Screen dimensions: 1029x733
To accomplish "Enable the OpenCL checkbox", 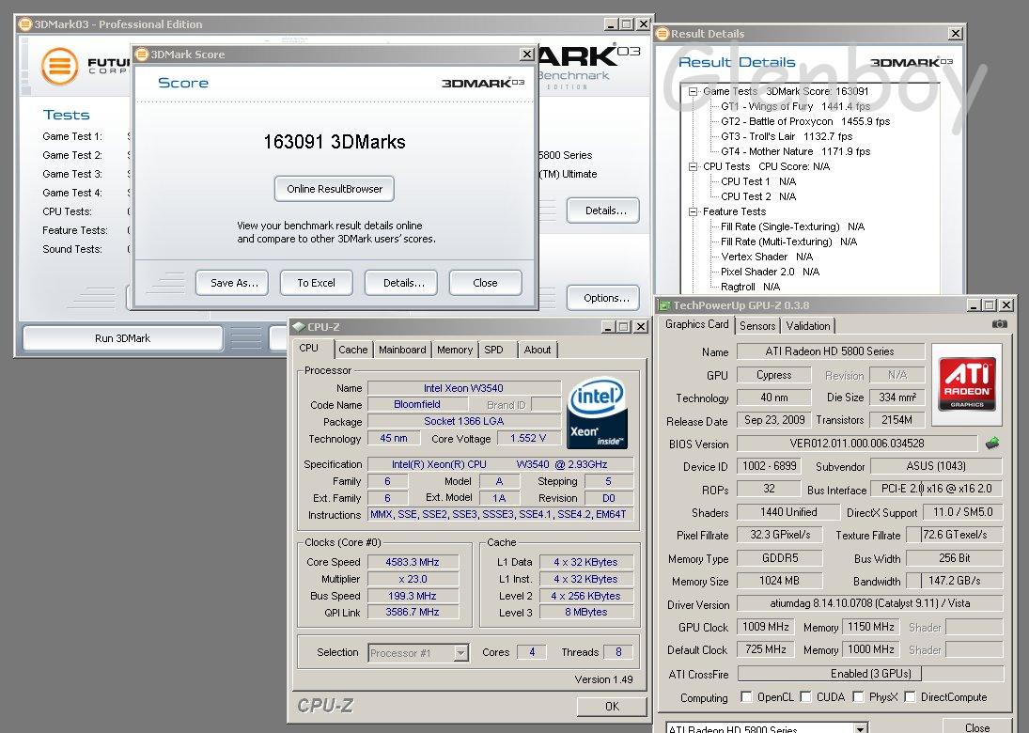I will pyautogui.click(x=746, y=697).
